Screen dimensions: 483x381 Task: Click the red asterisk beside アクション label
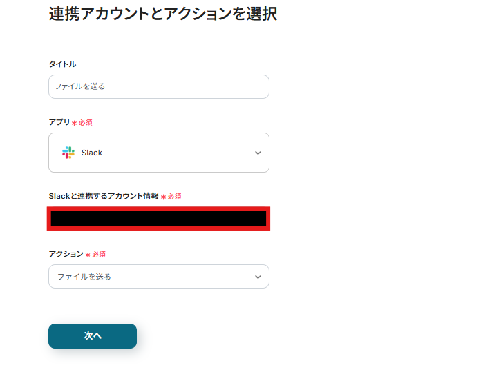pyautogui.click(x=88, y=255)
